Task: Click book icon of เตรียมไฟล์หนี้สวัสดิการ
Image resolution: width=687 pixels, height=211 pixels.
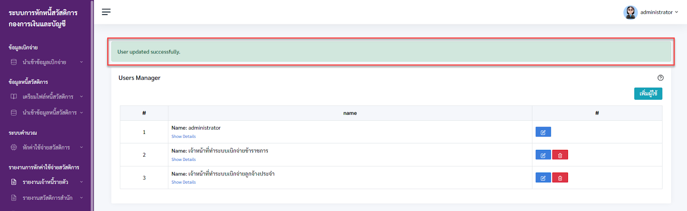Action: point(14,97)
